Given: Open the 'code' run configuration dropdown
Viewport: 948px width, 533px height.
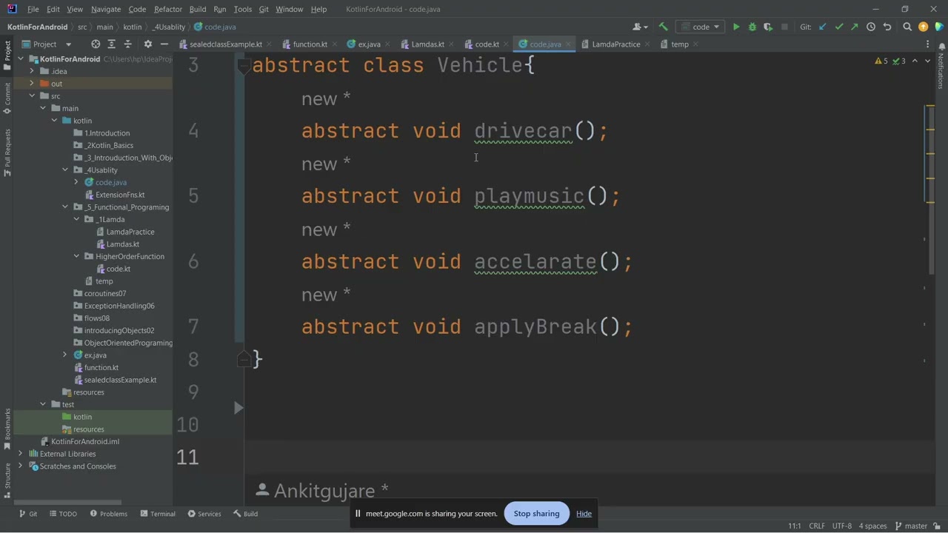Looking at the screenshot, I should coord(700,27).
